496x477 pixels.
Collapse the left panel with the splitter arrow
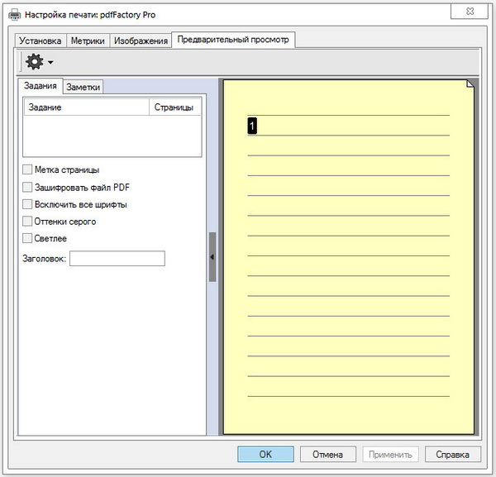pos(212,257)
